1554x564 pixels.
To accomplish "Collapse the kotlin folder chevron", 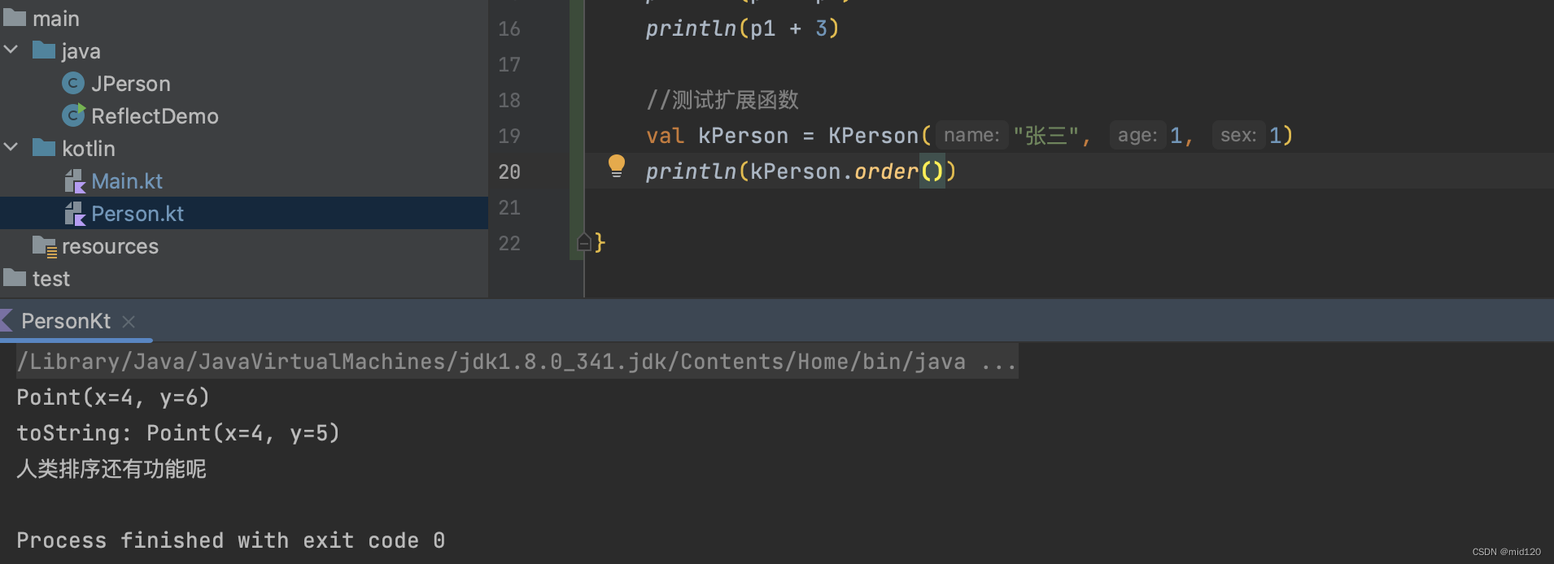I will pyautogui.click(x=11, y=148).
